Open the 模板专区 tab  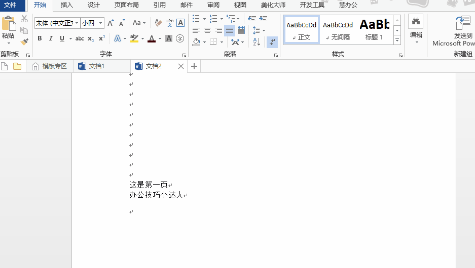pyautogui.click(x=50, y=66)
